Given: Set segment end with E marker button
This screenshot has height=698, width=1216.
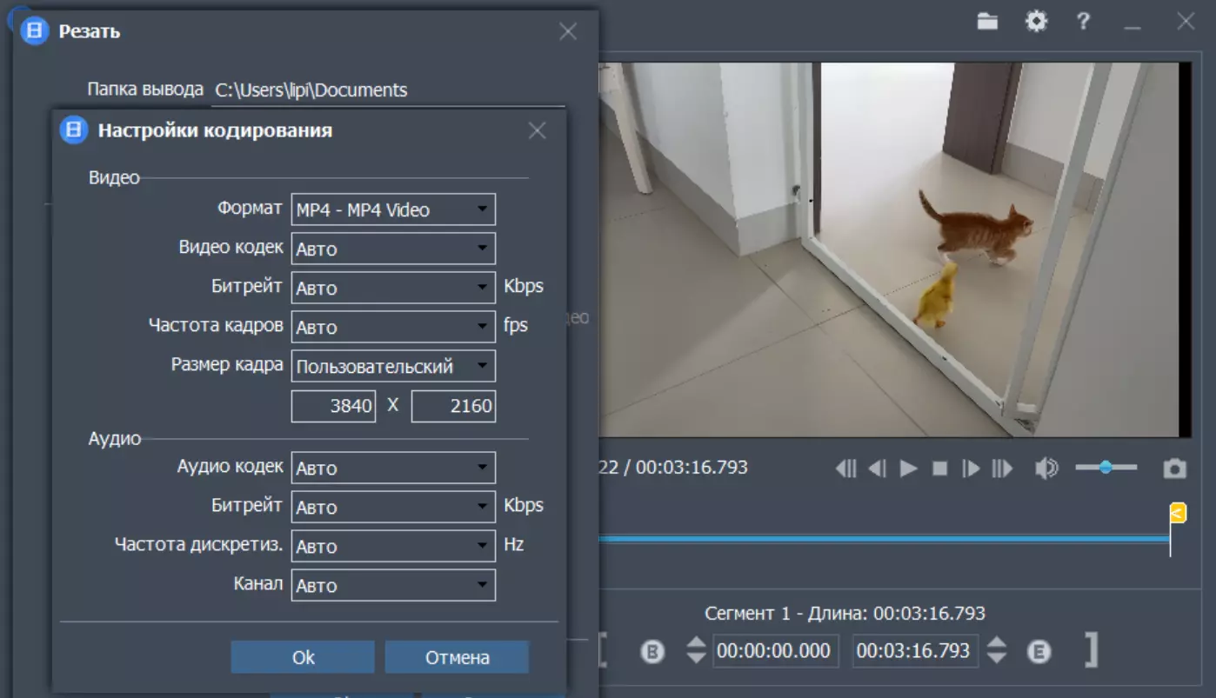Looking at the screenshot, I should point(1039,651).
